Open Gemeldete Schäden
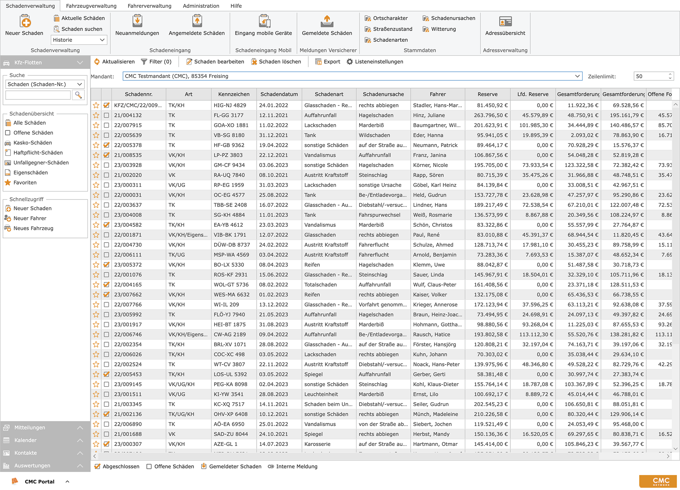 point(327,25)
